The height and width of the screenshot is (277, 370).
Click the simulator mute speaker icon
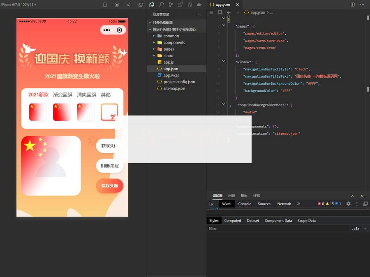click(x=129, y=5)
